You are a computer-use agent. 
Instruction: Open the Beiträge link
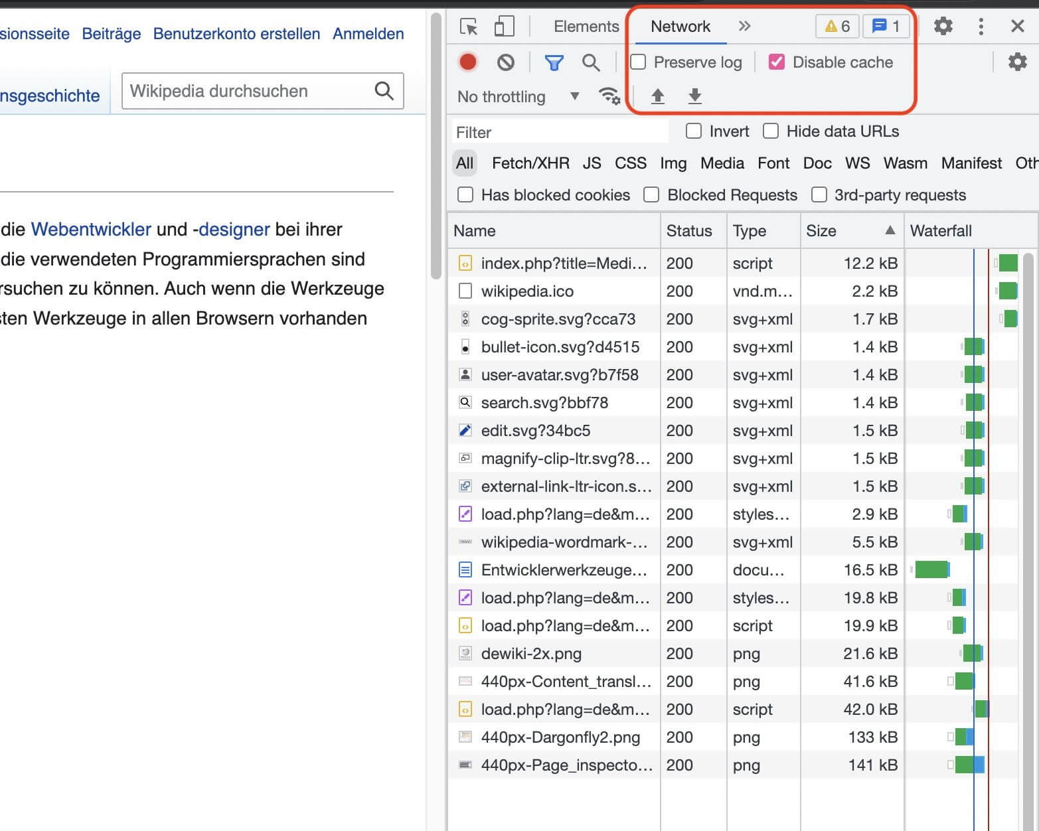tap(111, 34)
